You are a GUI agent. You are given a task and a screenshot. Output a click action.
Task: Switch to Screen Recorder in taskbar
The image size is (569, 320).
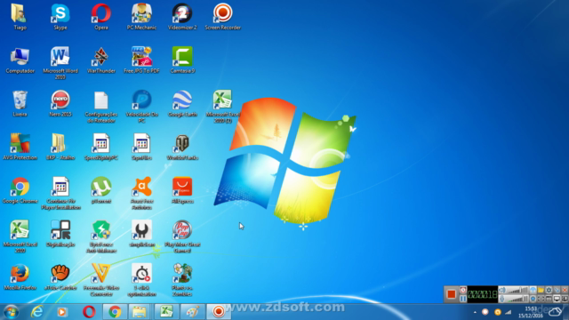[x=219, y=312]
